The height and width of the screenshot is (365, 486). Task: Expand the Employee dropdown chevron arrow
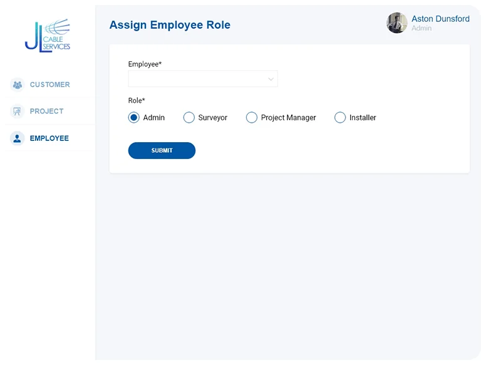[x=271, y=79]
